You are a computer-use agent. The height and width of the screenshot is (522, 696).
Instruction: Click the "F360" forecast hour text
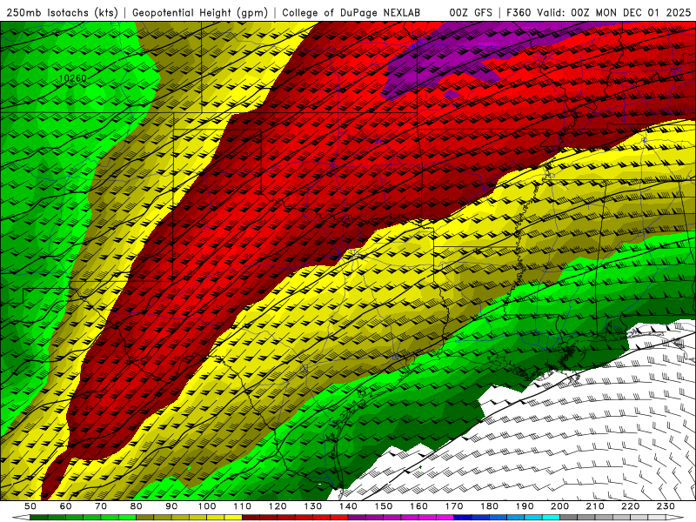click(519, 12)
